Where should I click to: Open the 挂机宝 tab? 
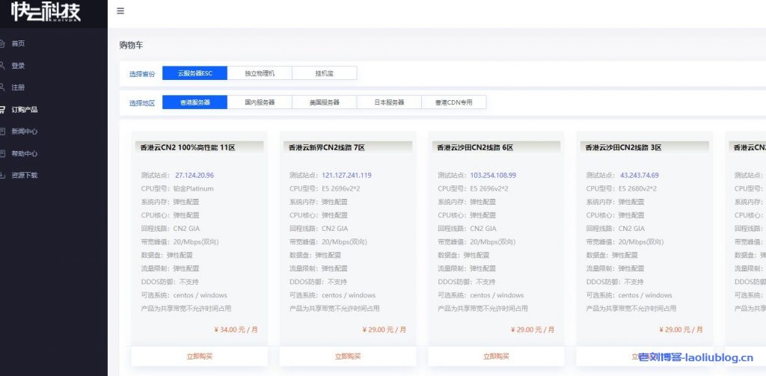[x=325, y=73]
